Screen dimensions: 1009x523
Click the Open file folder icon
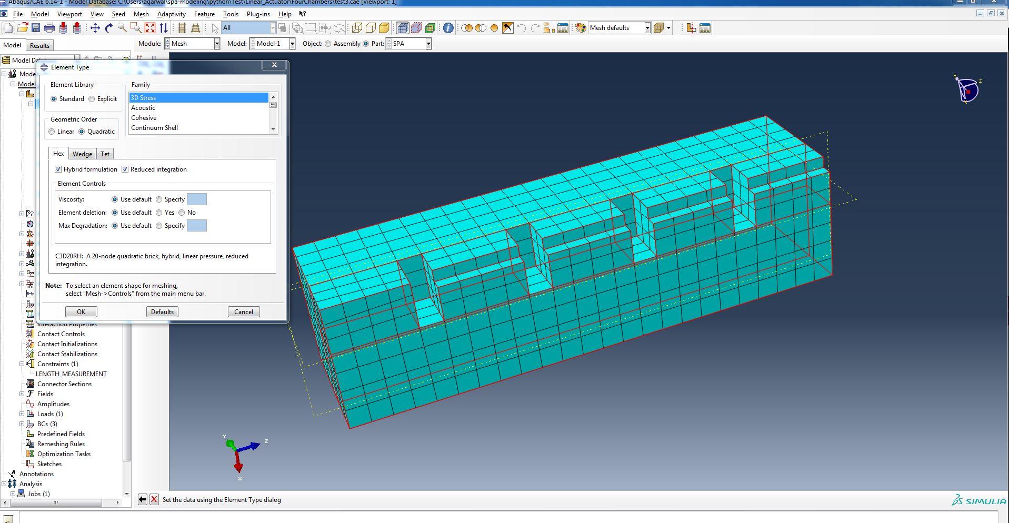22,28
